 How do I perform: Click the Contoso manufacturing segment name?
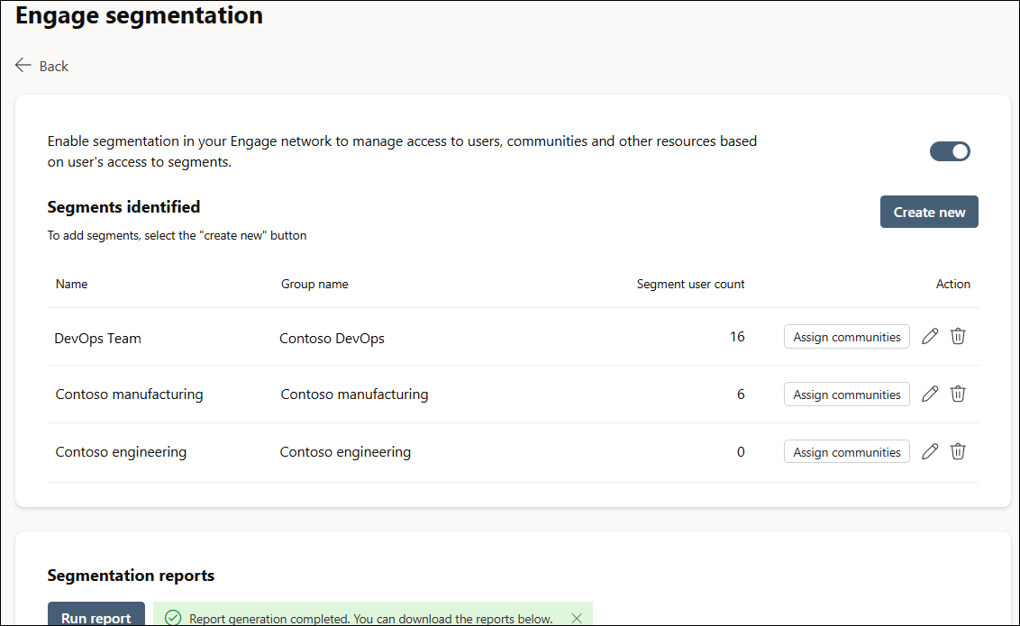pos(129,394)
